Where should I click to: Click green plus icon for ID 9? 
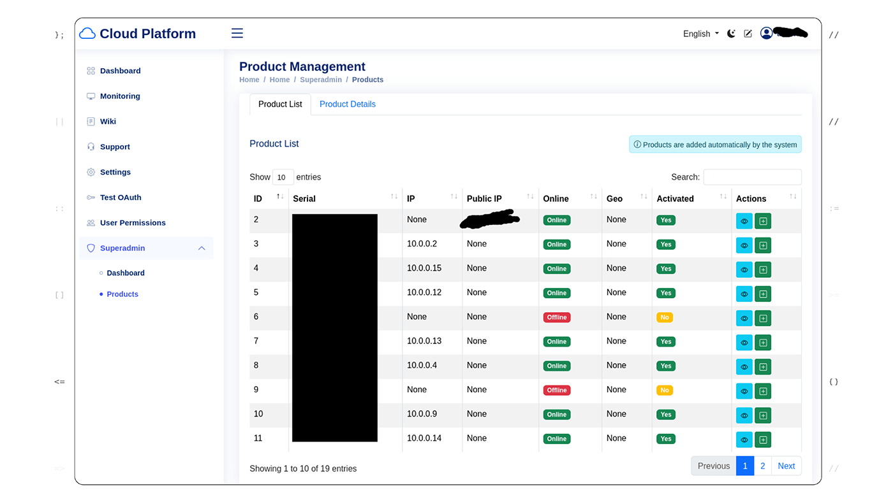(x=763, y=391)
